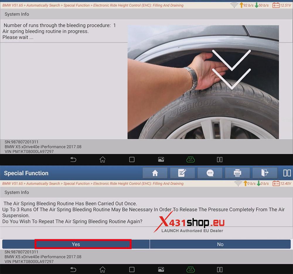Select Yes to repeat bleeding routine
293x274 pixels.
[x=76, y=244]
